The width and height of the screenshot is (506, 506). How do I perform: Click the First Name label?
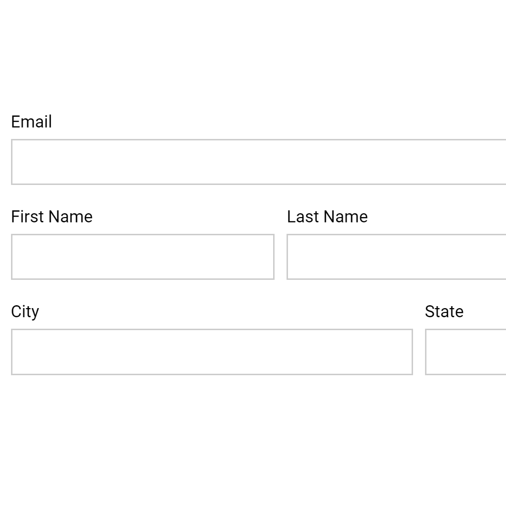coord(52,217)
